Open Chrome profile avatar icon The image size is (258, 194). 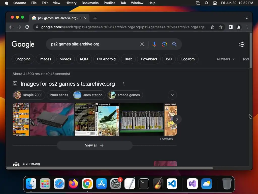pyautogui.click(x=239, y=27)
